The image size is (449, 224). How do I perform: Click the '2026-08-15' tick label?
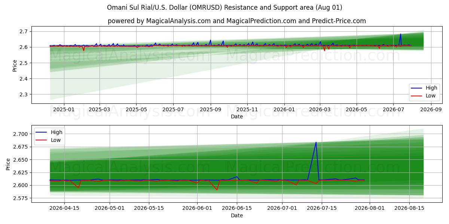[409, 208]
